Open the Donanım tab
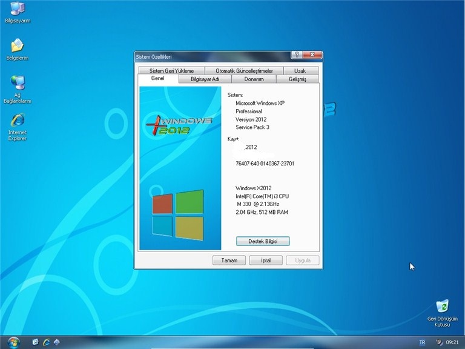Screen dimensions: 465x349 click(254, 79)
